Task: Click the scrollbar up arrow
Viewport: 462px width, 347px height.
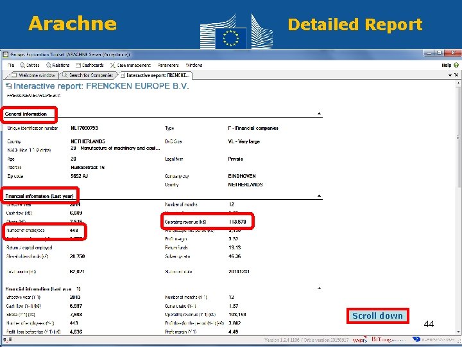Action: 458,84
